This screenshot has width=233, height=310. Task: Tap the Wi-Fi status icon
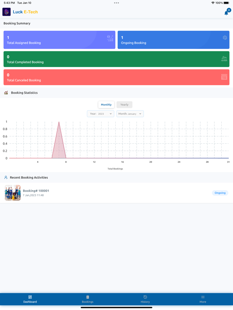coord(213,3)
